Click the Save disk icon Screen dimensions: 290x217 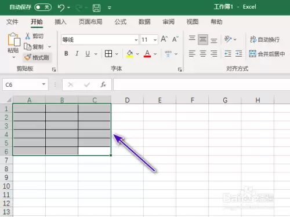[96, 8]
